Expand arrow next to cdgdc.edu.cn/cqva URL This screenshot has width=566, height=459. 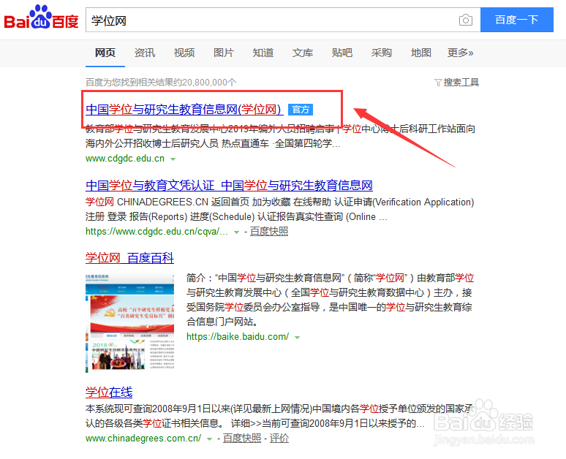(x=236, y=232)
